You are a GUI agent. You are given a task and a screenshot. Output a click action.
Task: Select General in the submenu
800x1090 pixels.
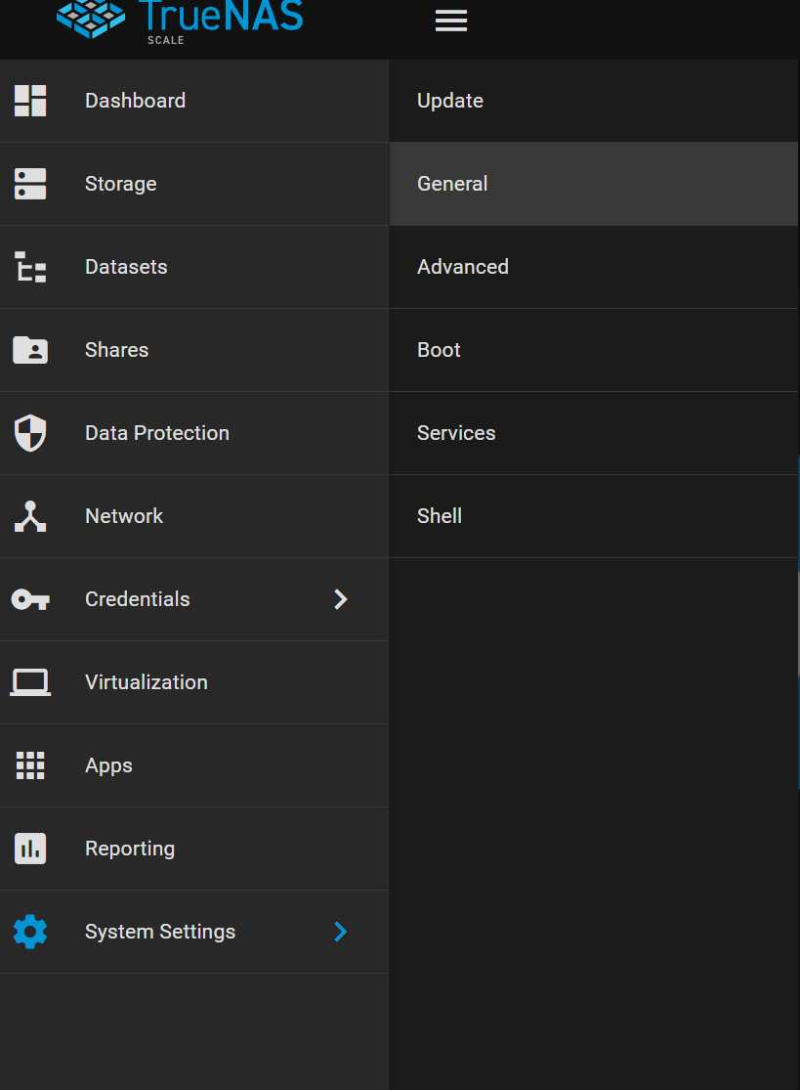point(452,184)
